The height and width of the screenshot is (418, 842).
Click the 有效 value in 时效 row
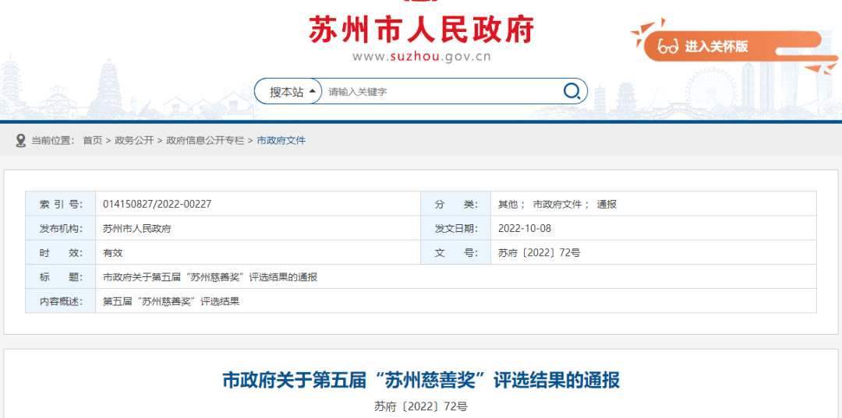[113, 252]
